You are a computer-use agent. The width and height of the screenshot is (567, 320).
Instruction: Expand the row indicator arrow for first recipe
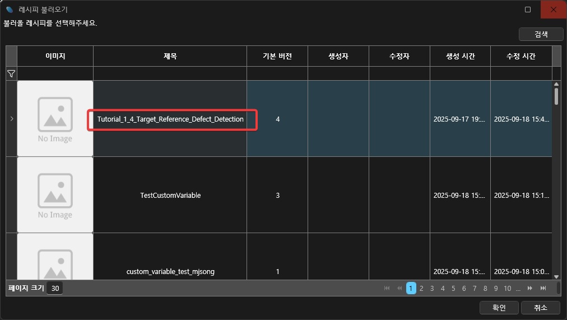[12, 119]
